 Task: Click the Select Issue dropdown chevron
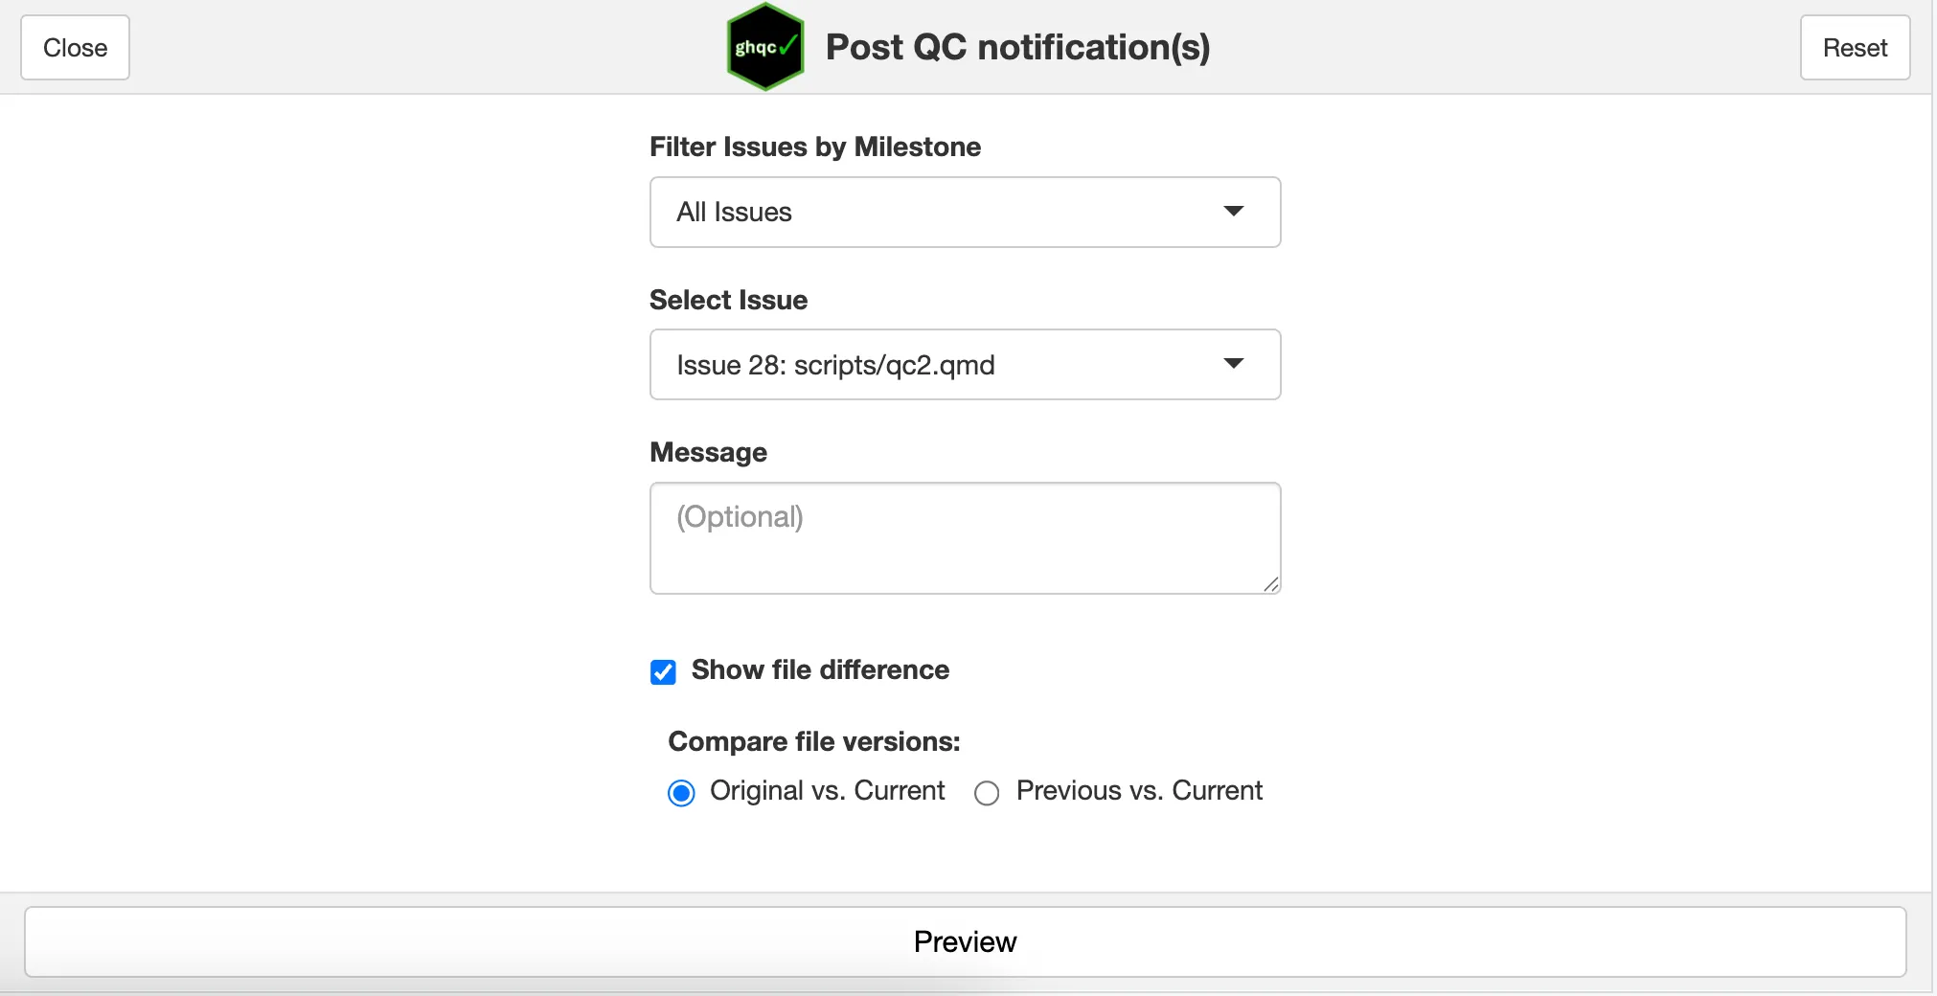point(1234,364)
